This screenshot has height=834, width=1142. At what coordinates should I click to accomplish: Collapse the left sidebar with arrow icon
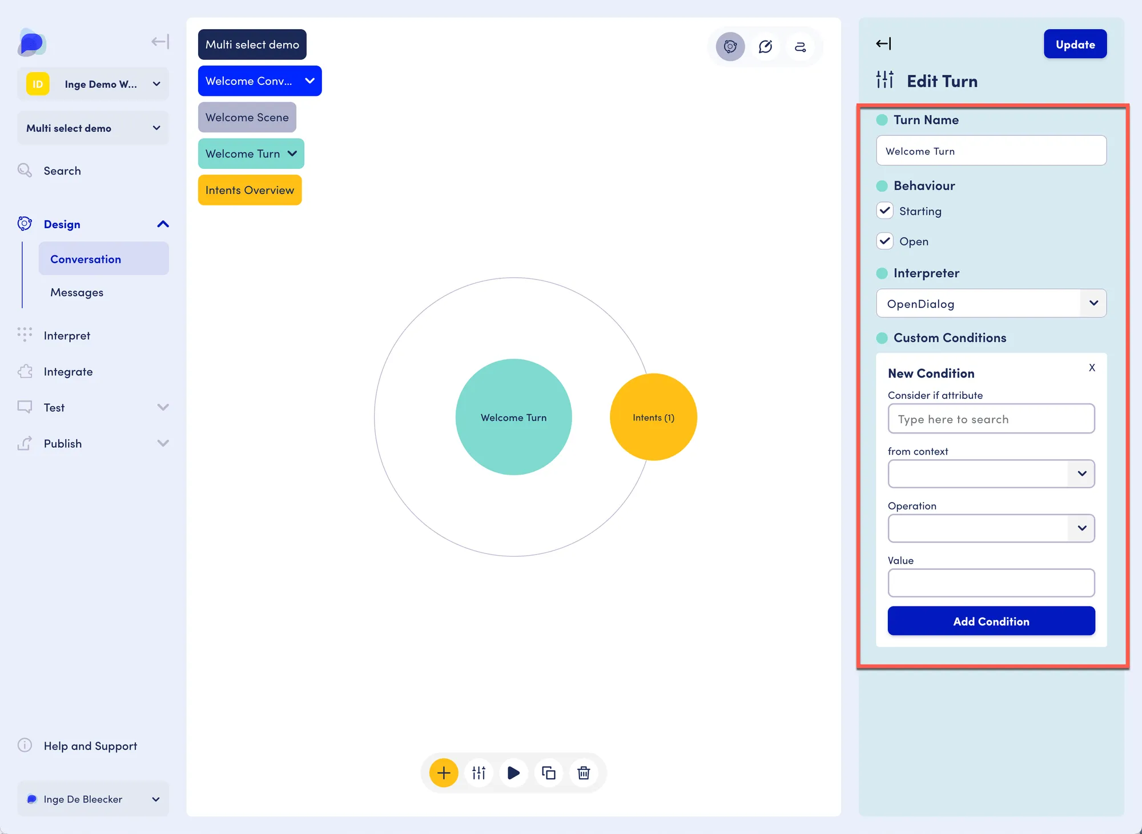(x=160, y=42)
